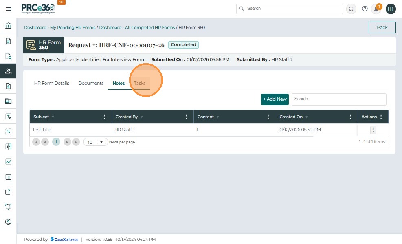Click the request number HRF-CNF-0000007-26
Viewport: 402px width, 244px height.
(x=132, y=45)
